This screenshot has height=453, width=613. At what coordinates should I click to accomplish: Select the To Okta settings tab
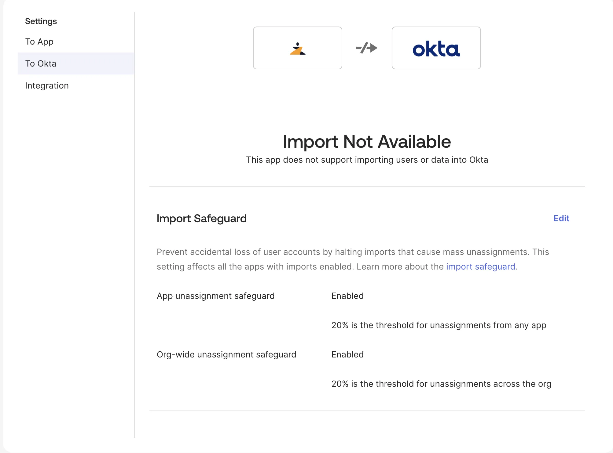41,63
